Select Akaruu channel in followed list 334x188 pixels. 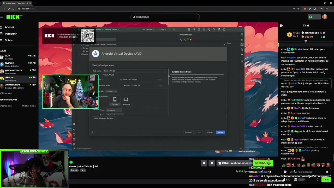tap(18, 79)
